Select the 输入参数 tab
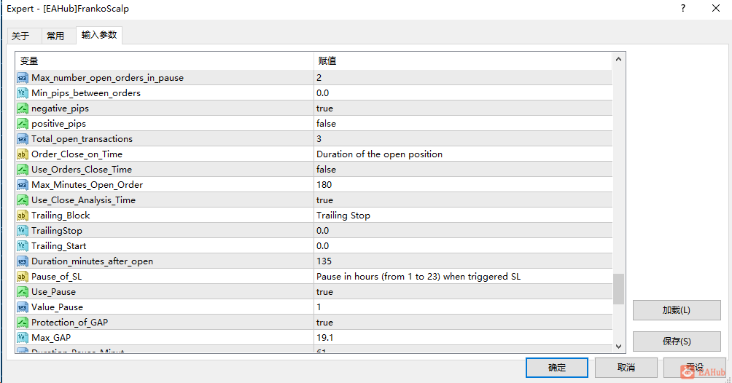Image resolution: width=732 pixels, height=383 pixels. [99, 35]
